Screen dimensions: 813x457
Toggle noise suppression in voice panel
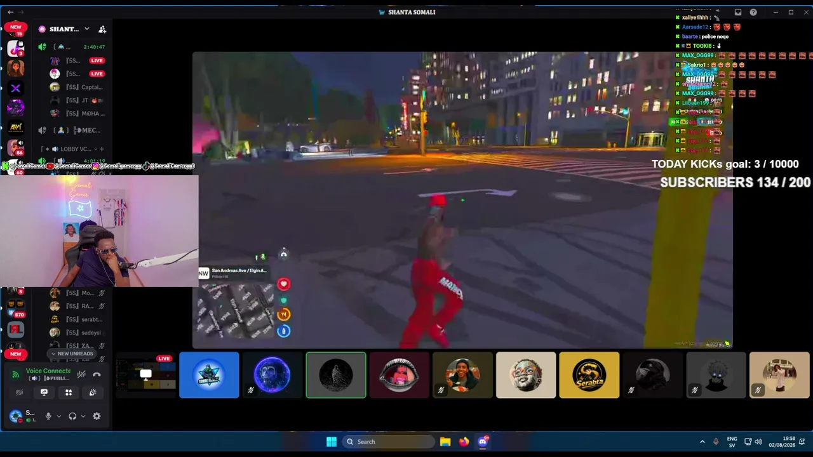tap(81, 374)
